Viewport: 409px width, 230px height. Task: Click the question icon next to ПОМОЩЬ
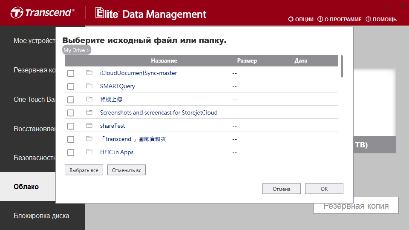(x=368, y=19)
